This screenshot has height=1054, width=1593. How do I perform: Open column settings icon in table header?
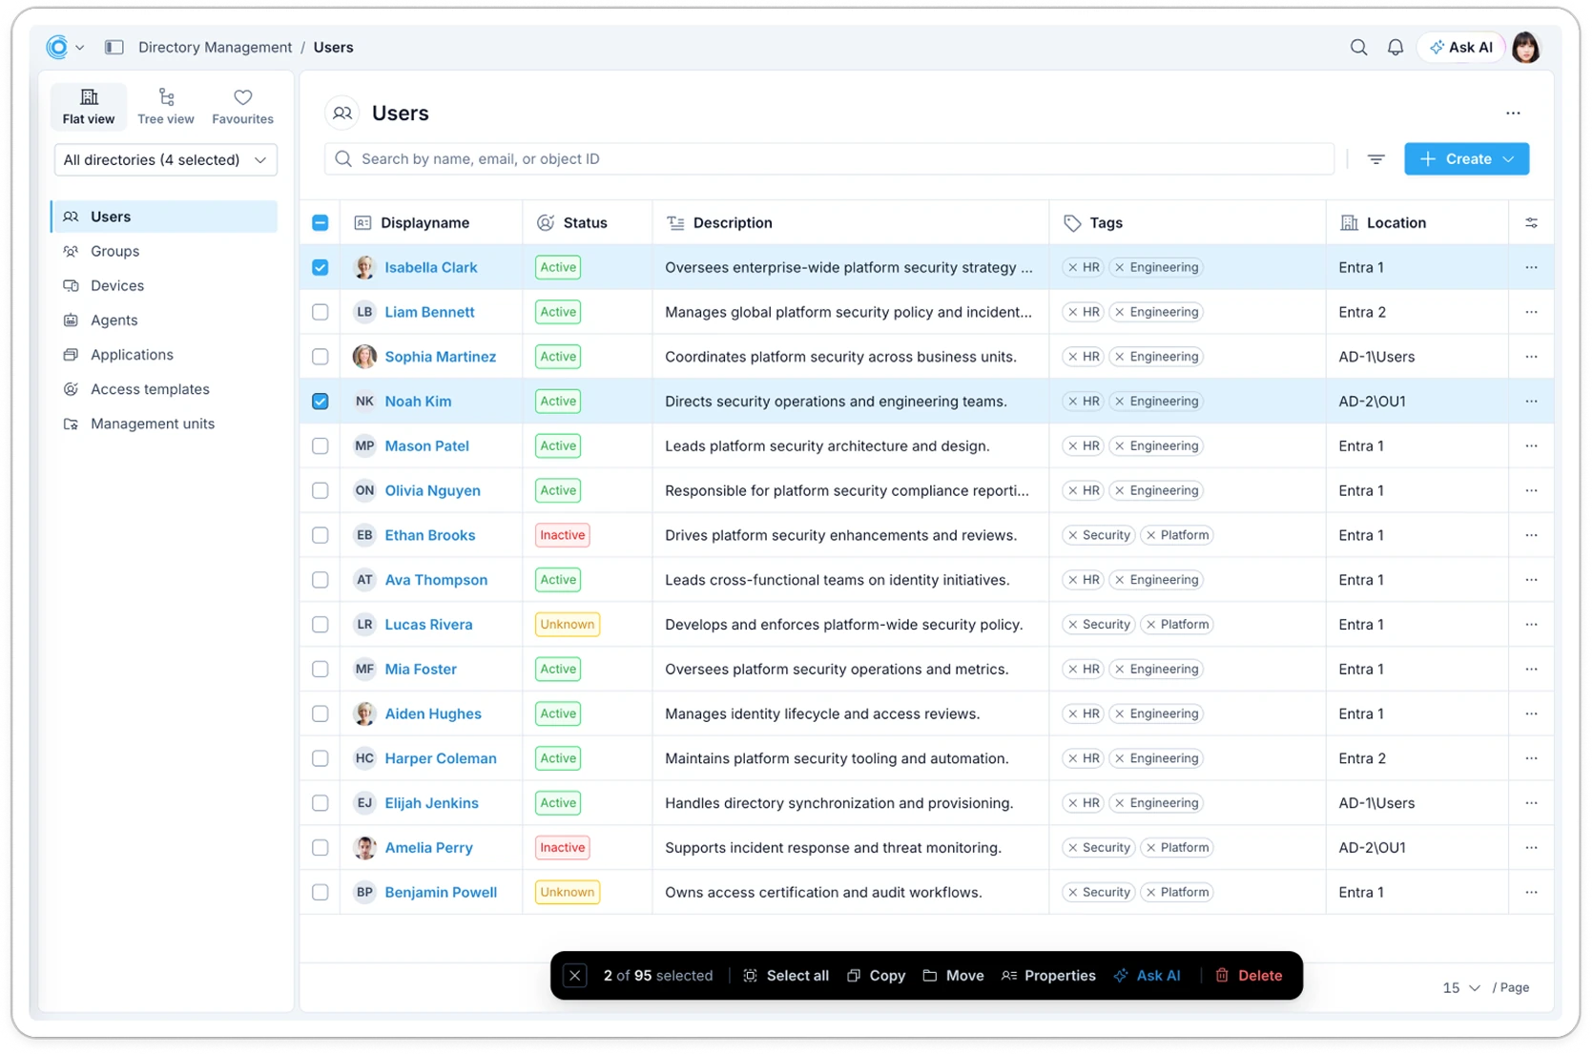[x=1531, y=222]
